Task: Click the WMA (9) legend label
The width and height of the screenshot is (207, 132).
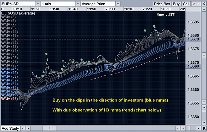Action: click(x=9, y=28)
